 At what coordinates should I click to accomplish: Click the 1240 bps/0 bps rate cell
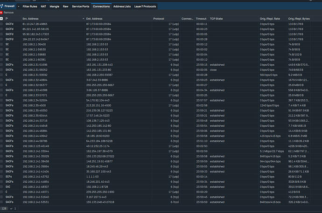coord(269,105)
